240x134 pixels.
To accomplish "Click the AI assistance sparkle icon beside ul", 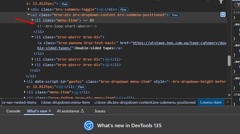I will point(223,15).
